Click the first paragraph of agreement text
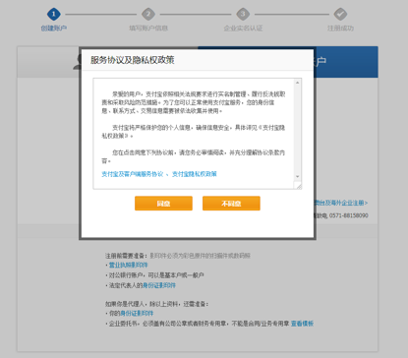This screenshot has height=358, width=408. point(194,102)
